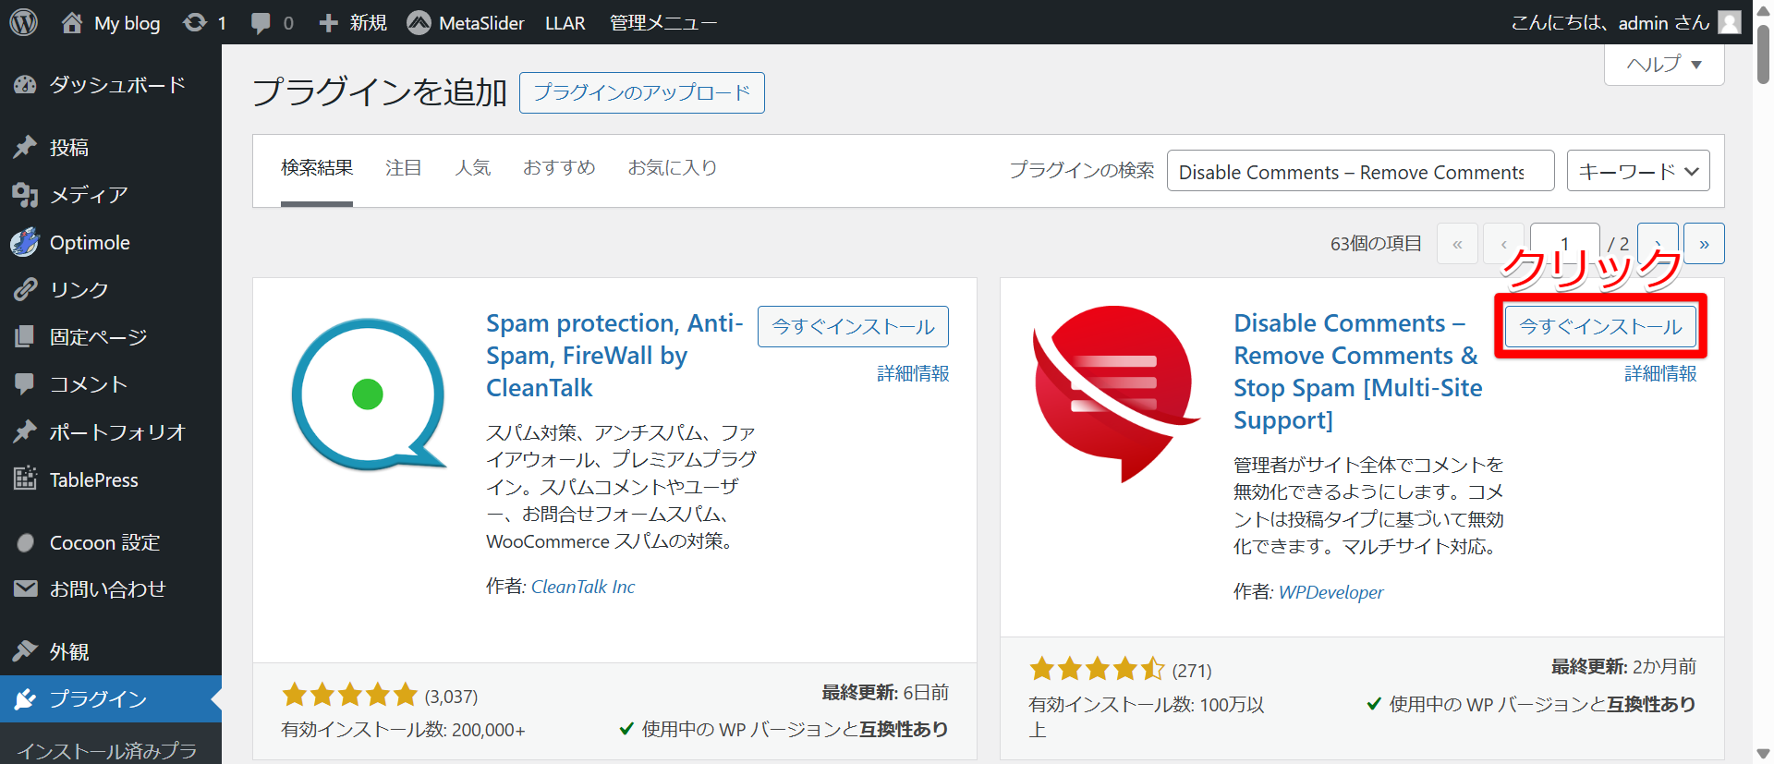Open the キーワード search type dropdown
The image size is (1774, 764).
pos(1638,171)
